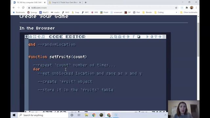Click the copy icon in code editor
210x118 pixels.
(115, 37)
